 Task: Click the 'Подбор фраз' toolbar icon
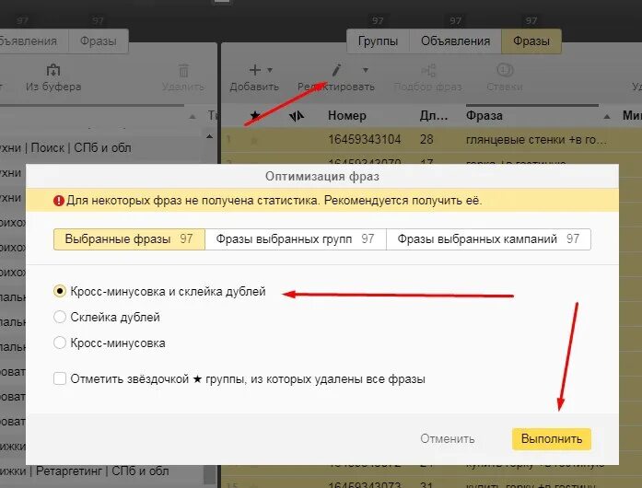[x=428, y=70]
